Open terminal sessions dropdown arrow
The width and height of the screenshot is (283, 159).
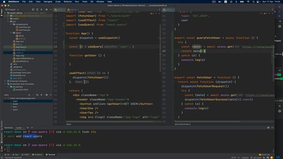[x=32, y=128]
